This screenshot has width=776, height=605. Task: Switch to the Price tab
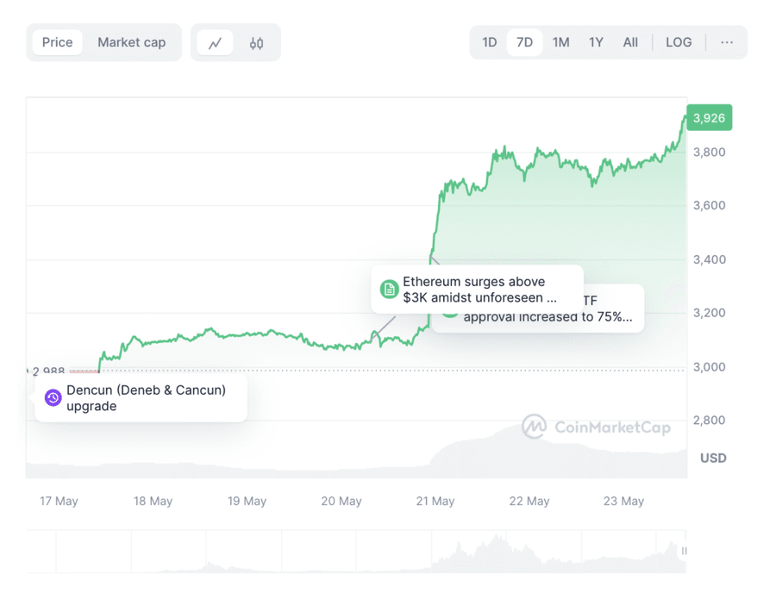57,41
